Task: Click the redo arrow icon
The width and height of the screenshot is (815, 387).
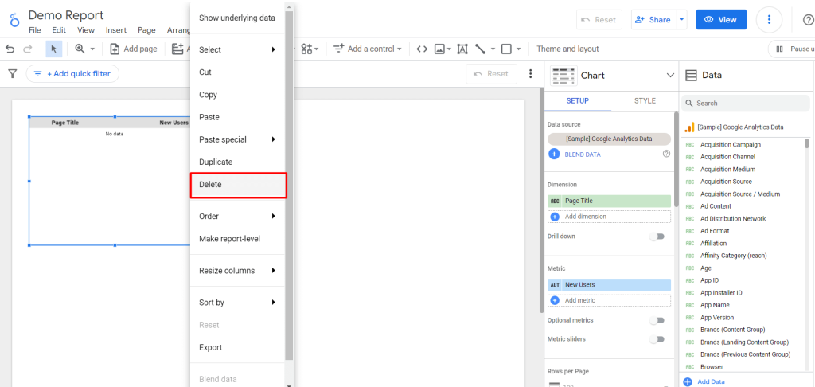Action: click(x=27, y=49)
